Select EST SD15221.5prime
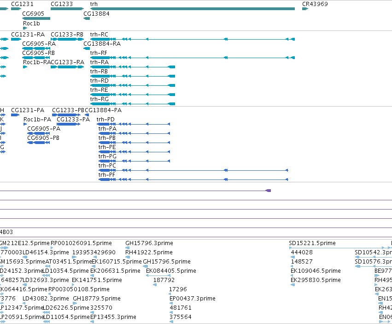This screenshot has width=392, height=324. pyautogui.click(x=312, y=243)
